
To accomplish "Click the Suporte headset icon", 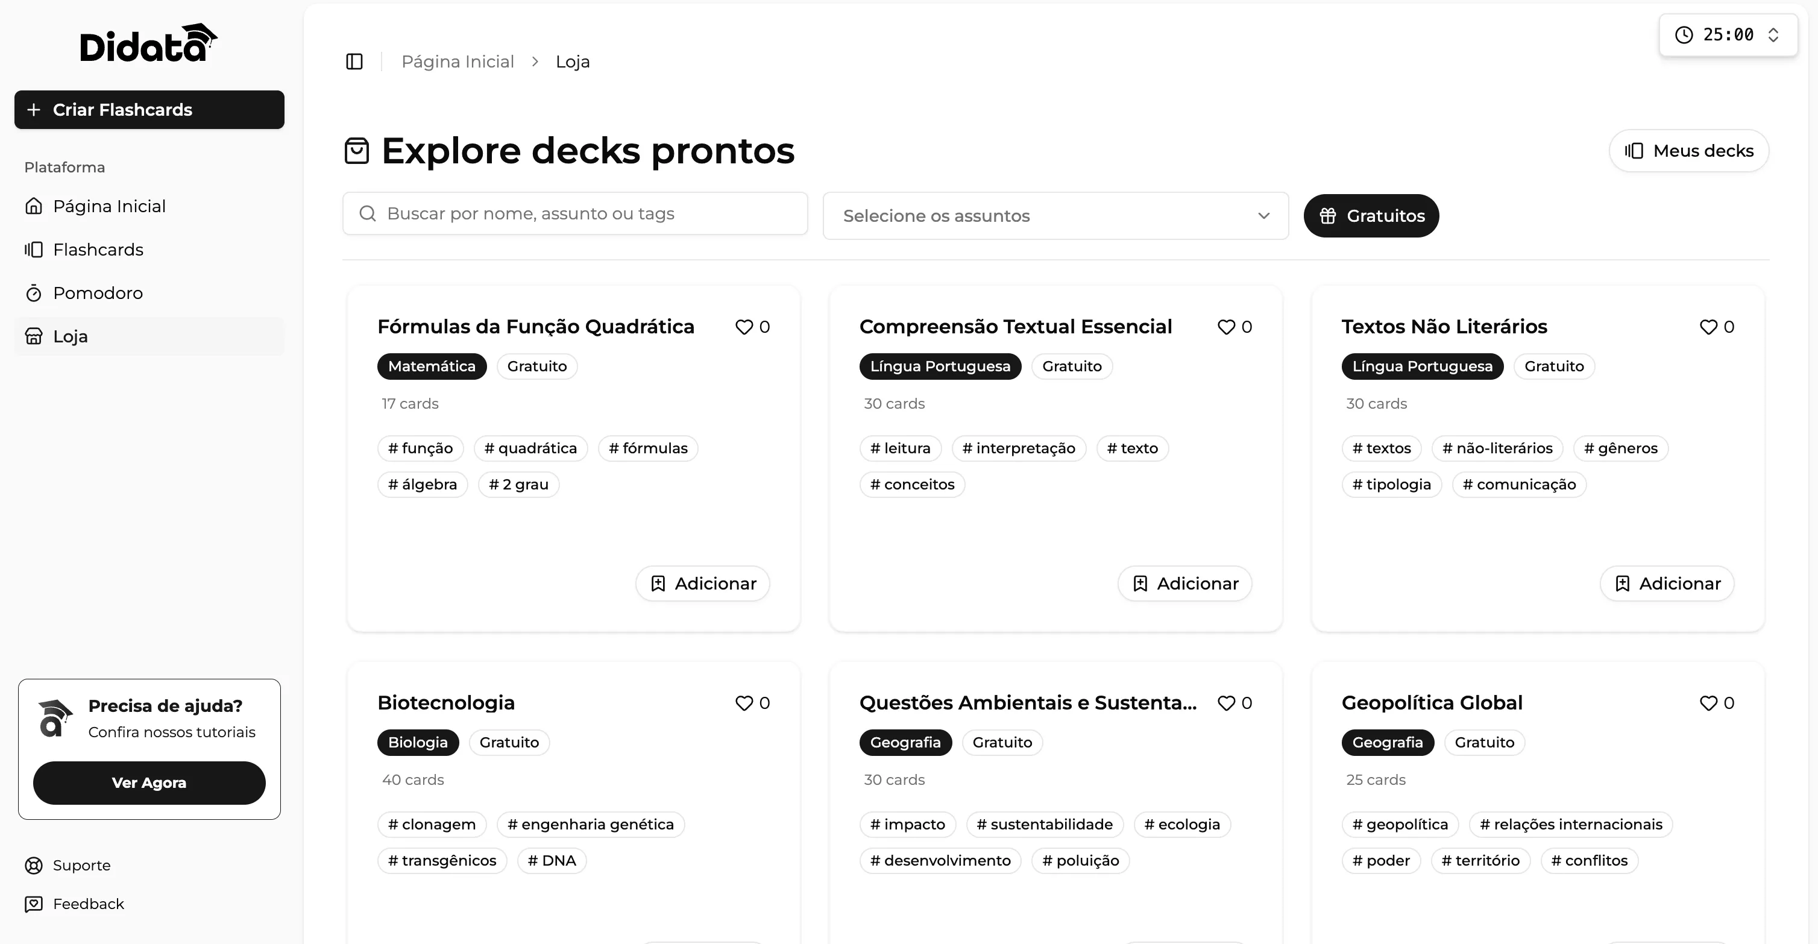I will 34,865.
